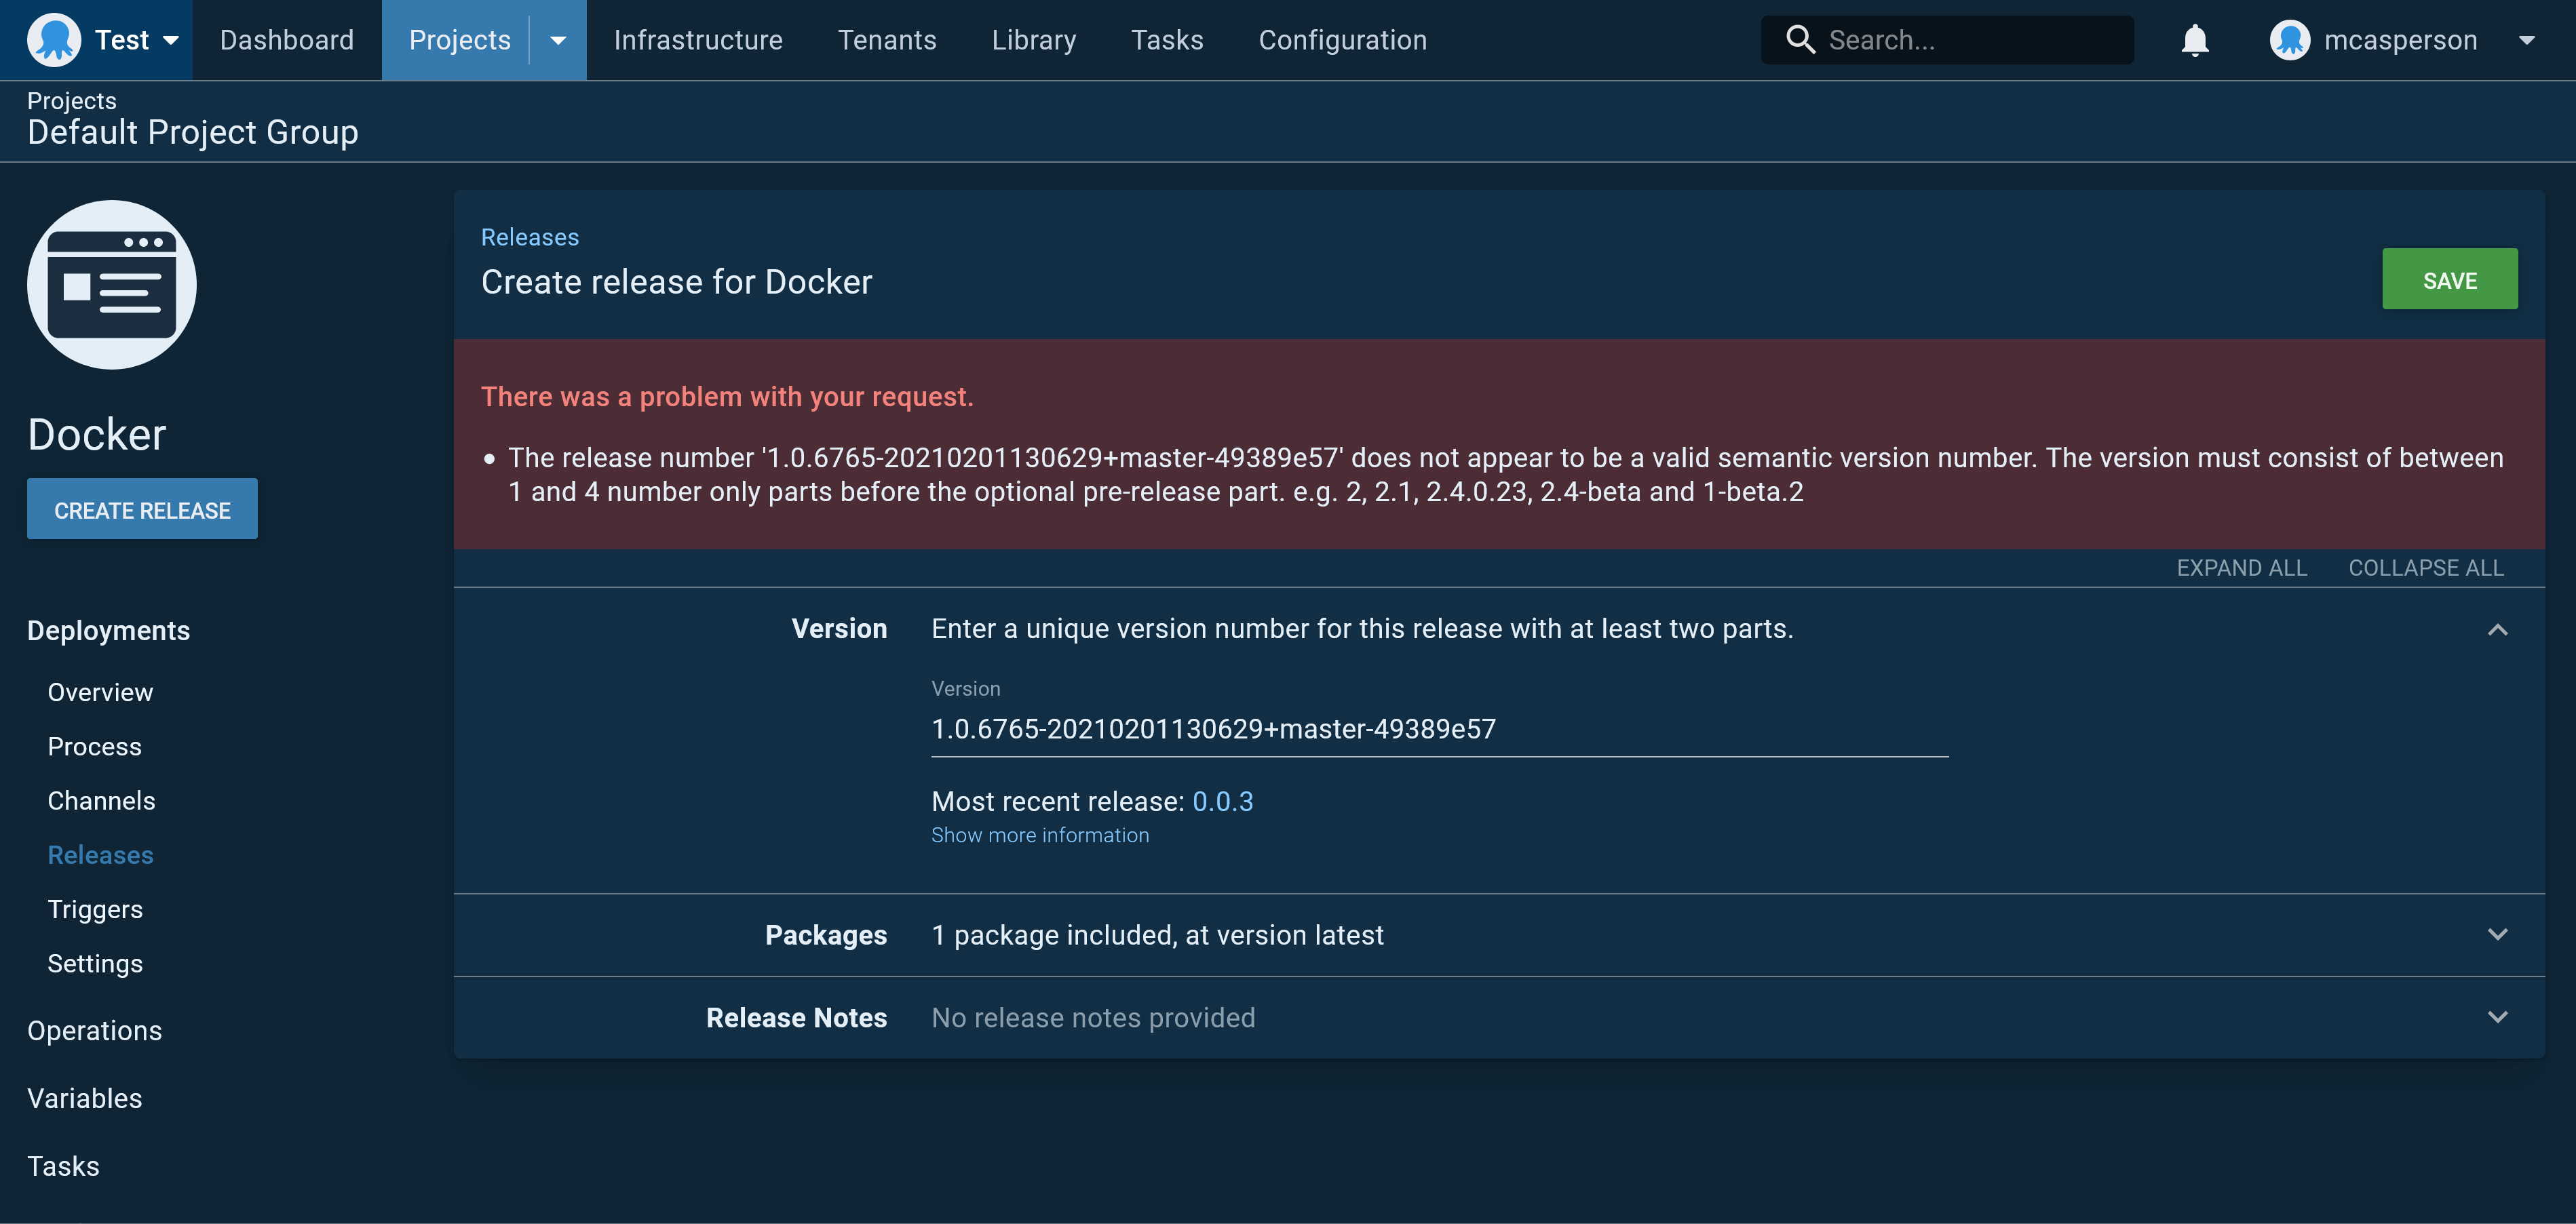The image size is (2576, 1224).
Task: Click the mcasperson avatar icon
Action: tap(2290, 40)
